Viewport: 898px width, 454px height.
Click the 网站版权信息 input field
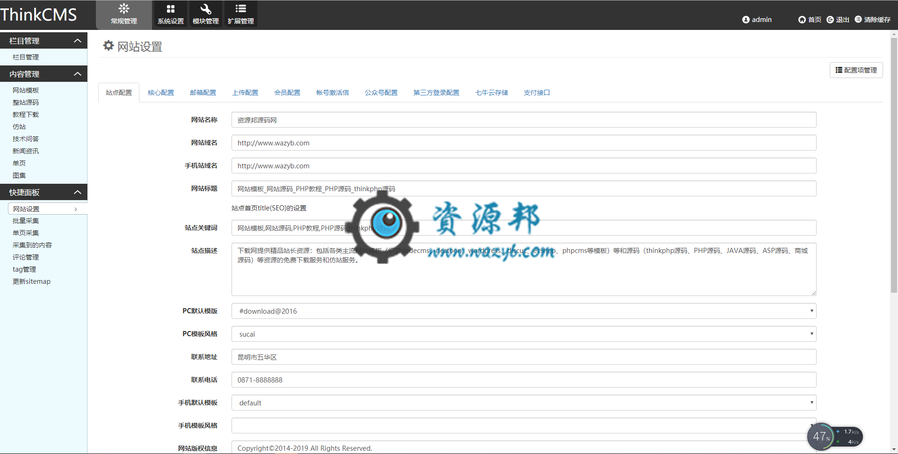click(524, 447)
